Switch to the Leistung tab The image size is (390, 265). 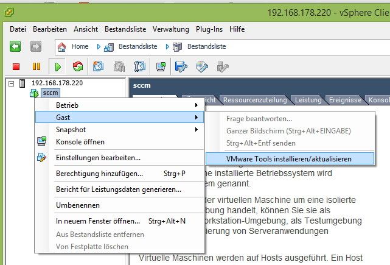[x=308, y=100]
